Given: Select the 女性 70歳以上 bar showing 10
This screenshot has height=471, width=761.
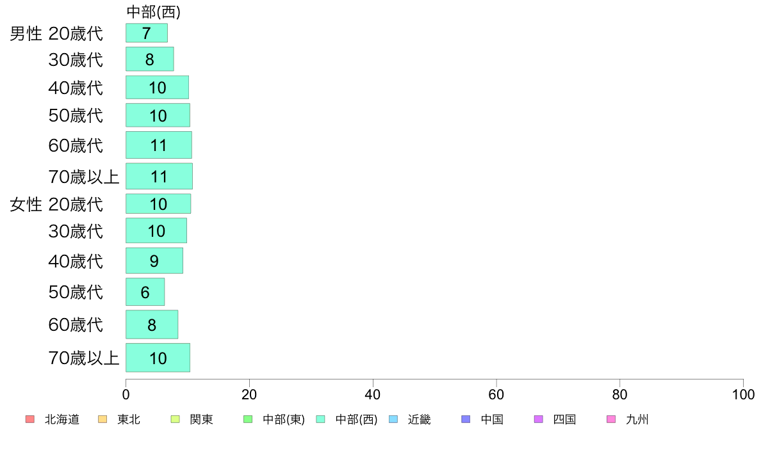Looking at the screenshot, I should click(x=158, y=358).
